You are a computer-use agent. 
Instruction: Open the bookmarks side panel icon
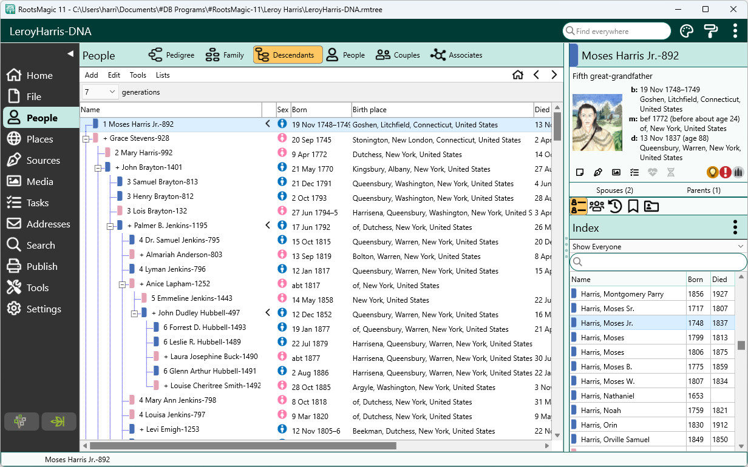633,206
